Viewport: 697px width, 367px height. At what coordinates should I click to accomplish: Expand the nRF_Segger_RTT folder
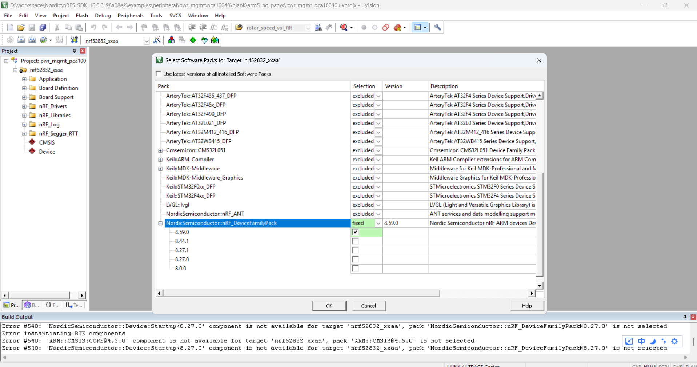coord(24,133)
